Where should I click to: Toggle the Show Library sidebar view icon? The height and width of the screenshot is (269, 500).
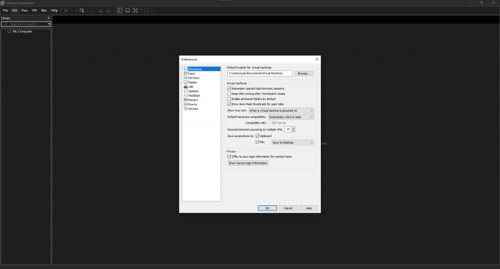click(120, 10)
